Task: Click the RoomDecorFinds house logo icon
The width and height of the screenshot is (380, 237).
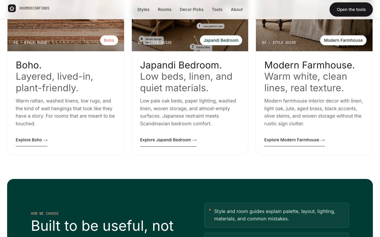Action: [12, 8]
